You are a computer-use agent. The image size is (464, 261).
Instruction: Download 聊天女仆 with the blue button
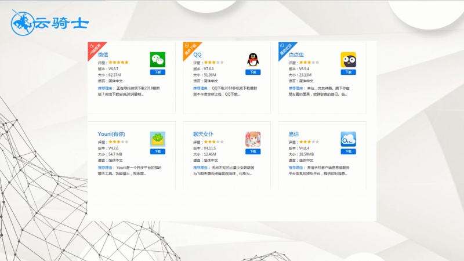click(x=253, y=151)
